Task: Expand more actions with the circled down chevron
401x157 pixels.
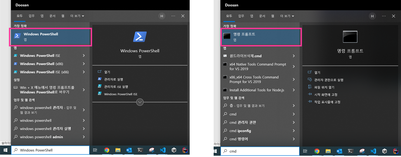Action: click(140, 102)
